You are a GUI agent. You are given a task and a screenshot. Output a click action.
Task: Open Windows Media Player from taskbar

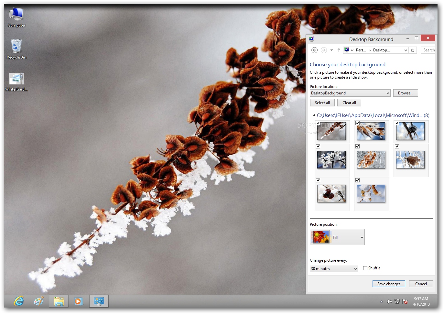click(78, 301)
